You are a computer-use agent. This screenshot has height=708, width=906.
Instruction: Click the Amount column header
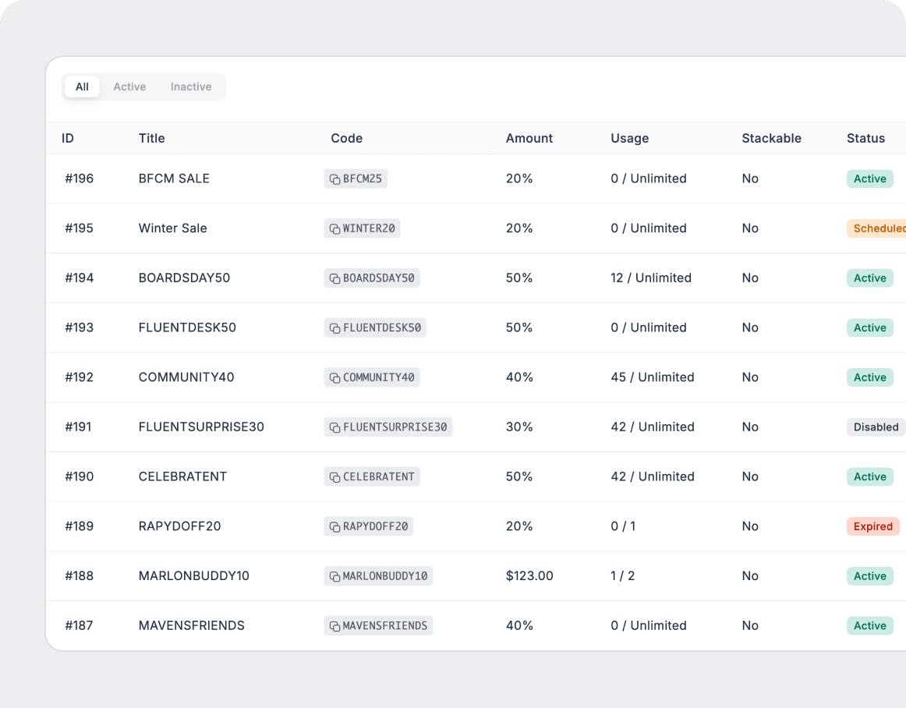click(529, 138)
